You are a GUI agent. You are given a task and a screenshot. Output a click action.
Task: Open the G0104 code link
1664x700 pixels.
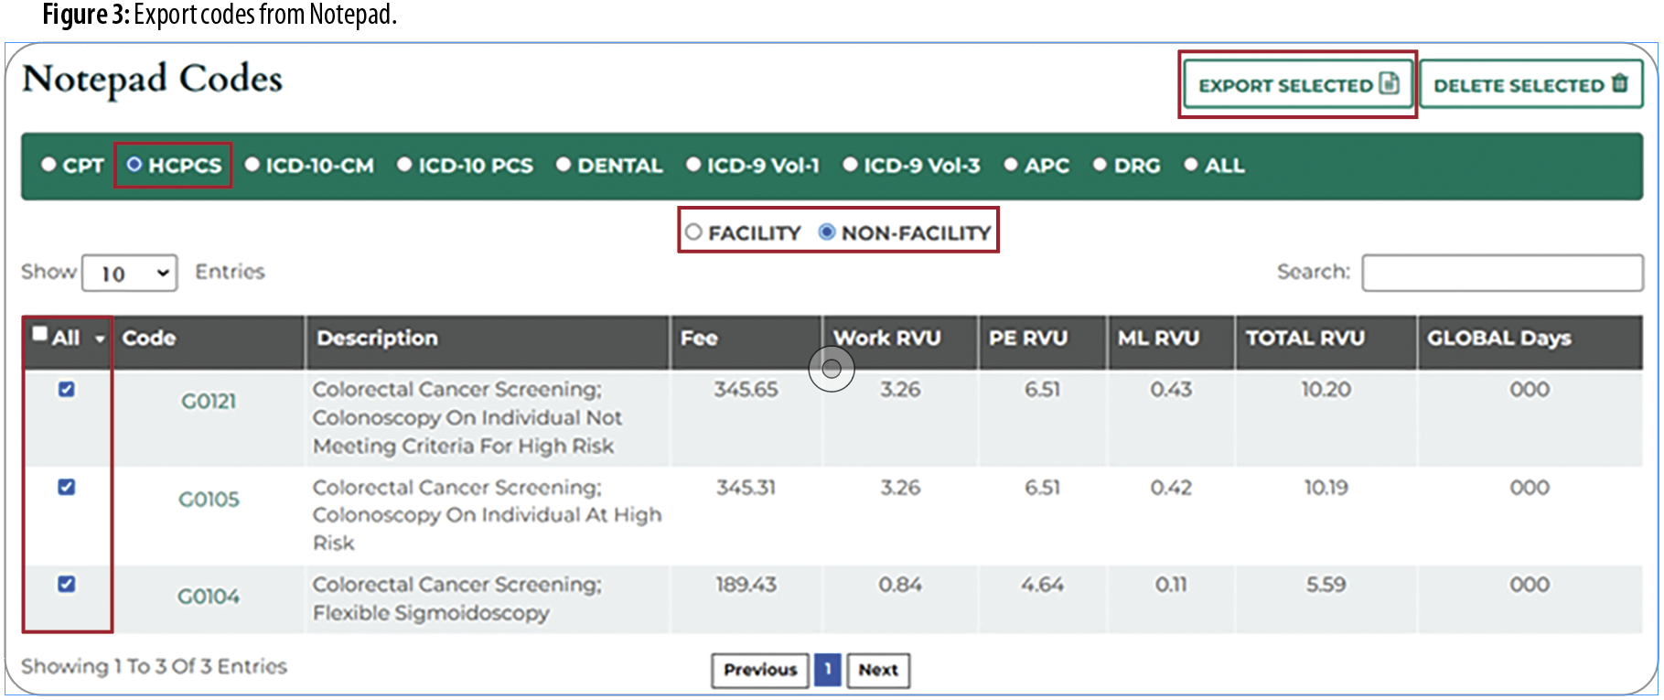click(209, 597)
